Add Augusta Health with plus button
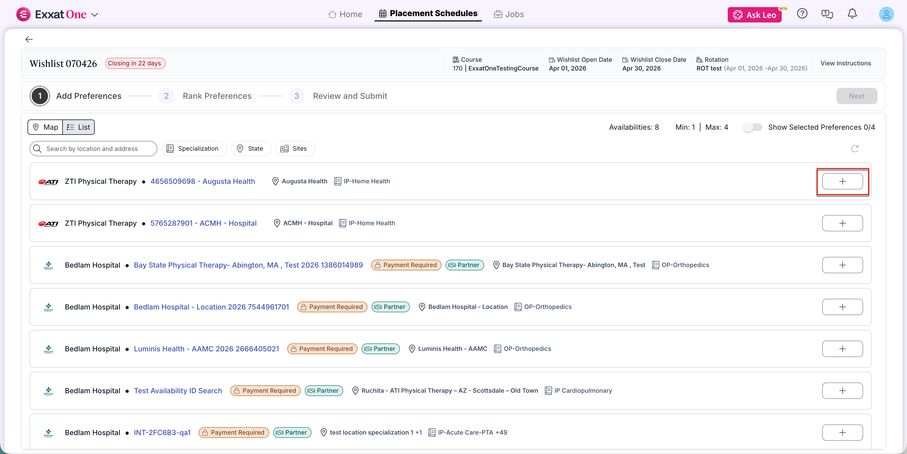 coord(842,181)
